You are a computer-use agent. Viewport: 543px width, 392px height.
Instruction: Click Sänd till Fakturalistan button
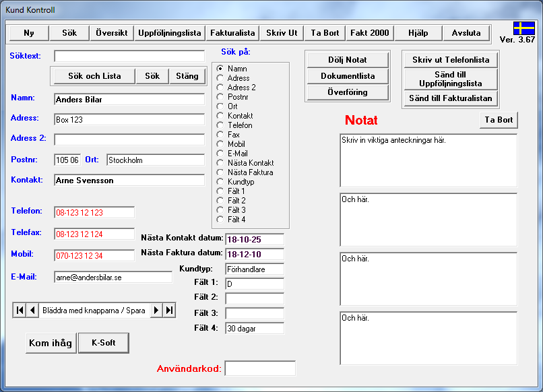click(x=451, y=98)
